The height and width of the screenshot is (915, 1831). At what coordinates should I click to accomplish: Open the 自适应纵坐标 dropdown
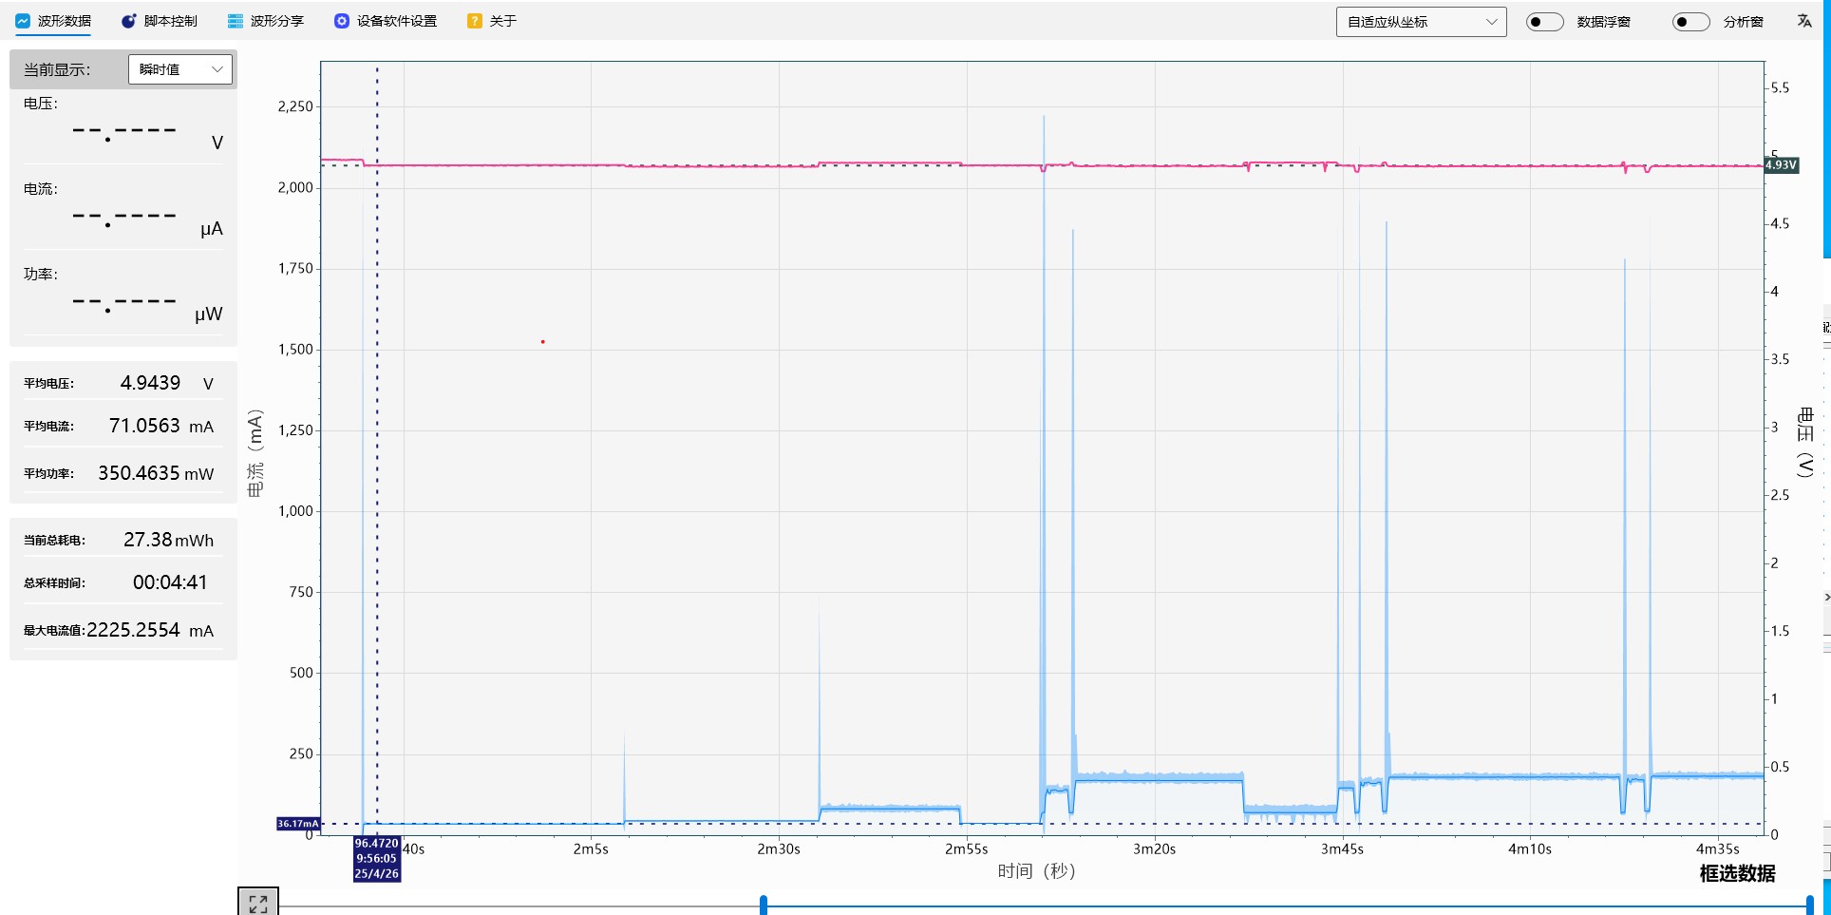tap(1421, 22)
